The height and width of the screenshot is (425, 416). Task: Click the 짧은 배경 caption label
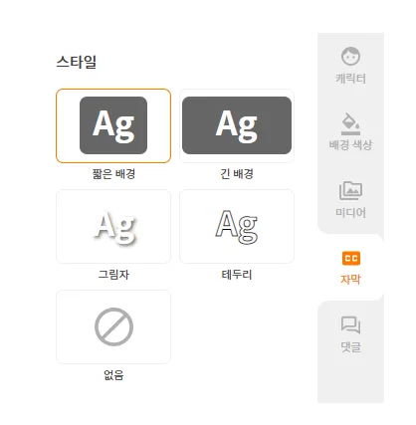click(x=113, y=174)
